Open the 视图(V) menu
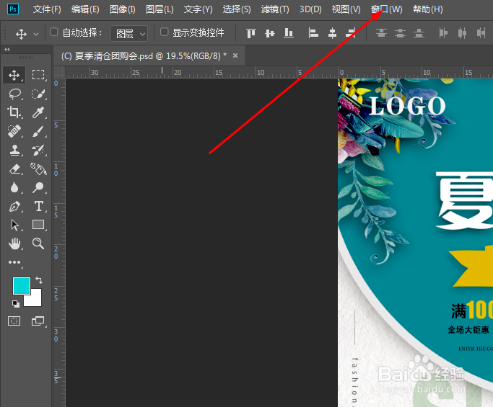This screenshot has height=407, width=493. click(x=346, y=9)
